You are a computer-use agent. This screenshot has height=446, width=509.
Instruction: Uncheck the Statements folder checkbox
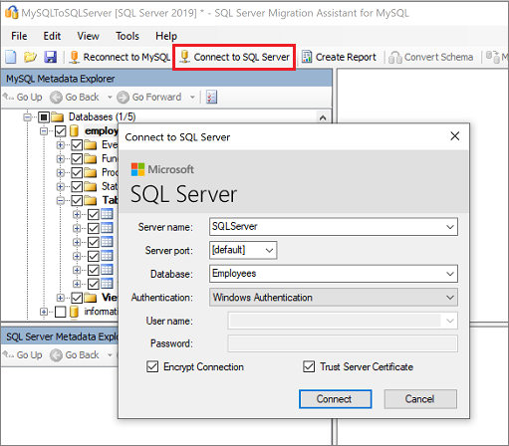click(77, 186)
